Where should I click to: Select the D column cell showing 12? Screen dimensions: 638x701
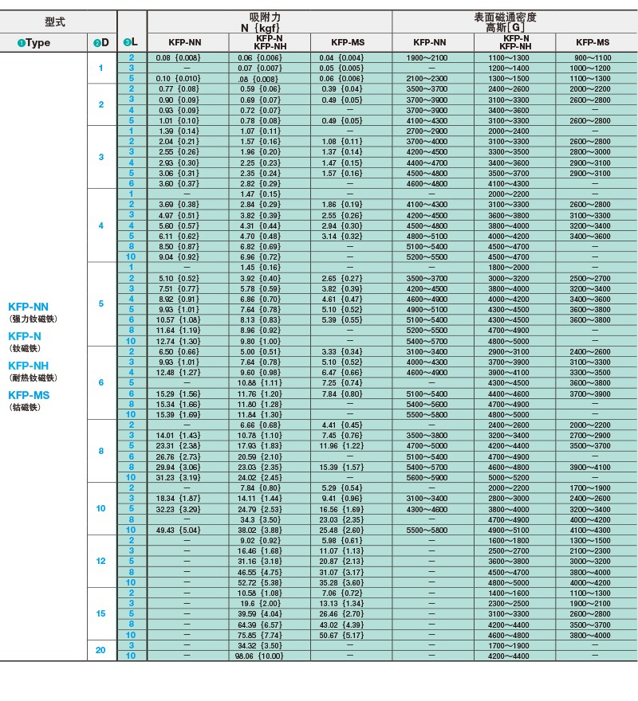(100, 561)
